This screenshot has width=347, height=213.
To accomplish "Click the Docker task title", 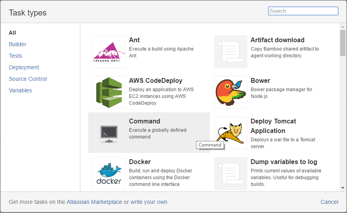I will tap(140, 162).
